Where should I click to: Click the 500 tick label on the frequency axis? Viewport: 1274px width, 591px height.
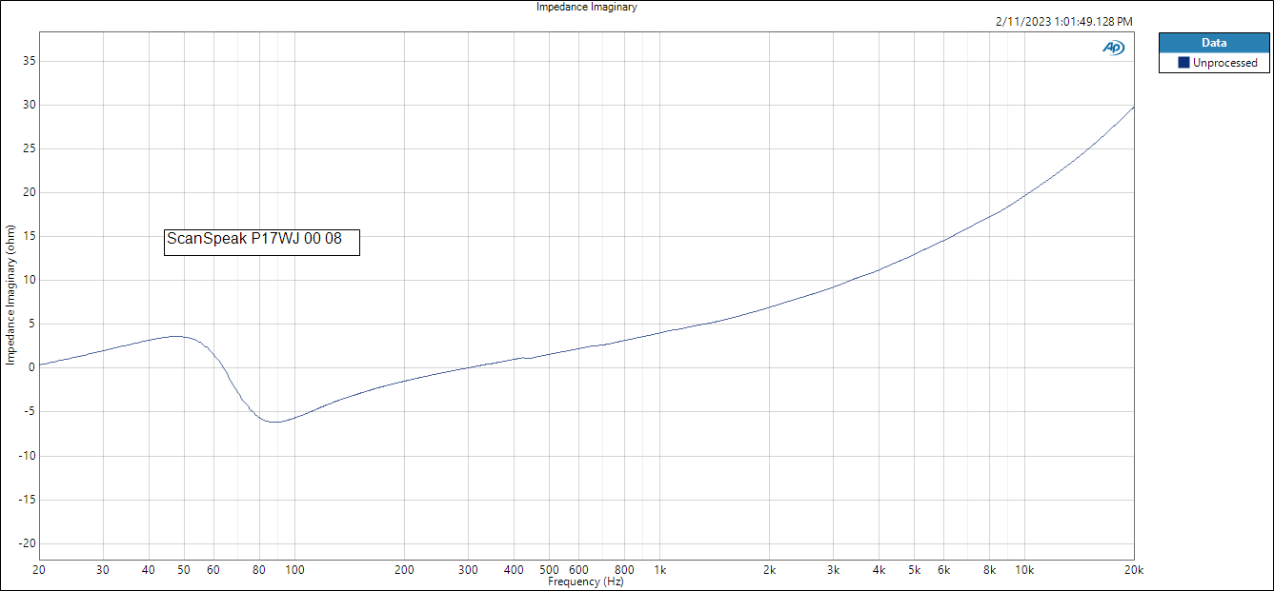(x=550, y=570)
